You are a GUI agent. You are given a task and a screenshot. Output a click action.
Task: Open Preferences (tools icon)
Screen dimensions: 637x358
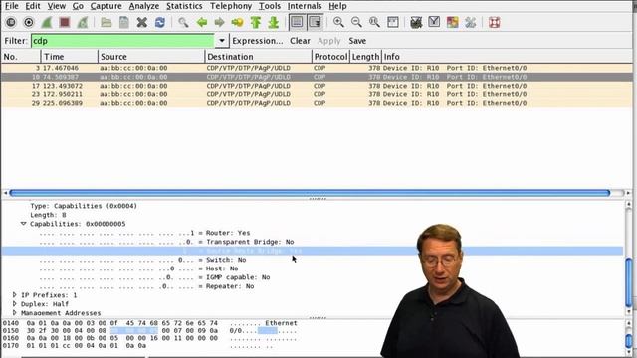pos(470,22)
